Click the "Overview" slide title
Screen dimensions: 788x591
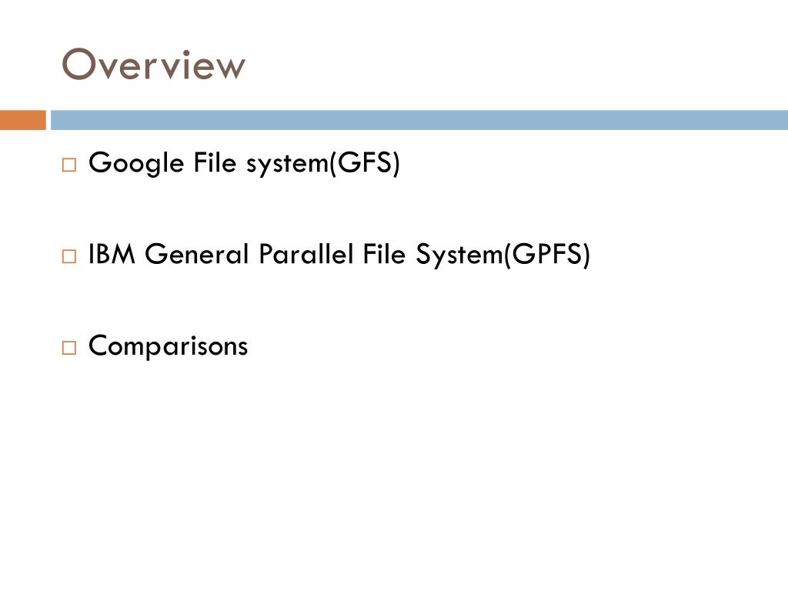(x=153, y=65)
